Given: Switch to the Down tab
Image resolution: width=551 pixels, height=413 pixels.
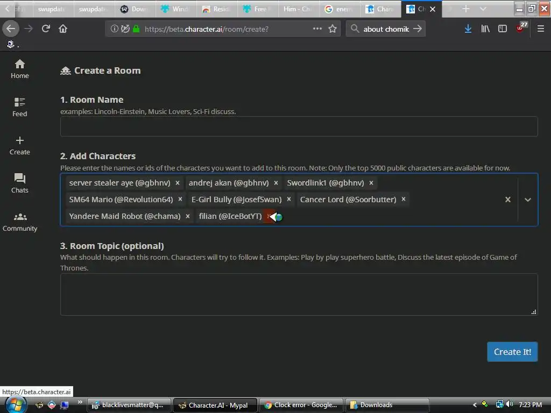Looking at the screenshot, I should click(x=135, y=9).
